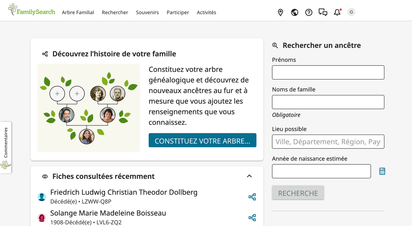Click the Lieu possible field
Screen dimensions: 412x226
pos(328,142)
